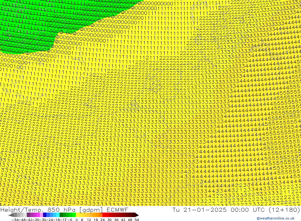The width and height of the screenshot is (301, 221).
Task: Click the -6 legend label
Action: click(x=70, y=220)
